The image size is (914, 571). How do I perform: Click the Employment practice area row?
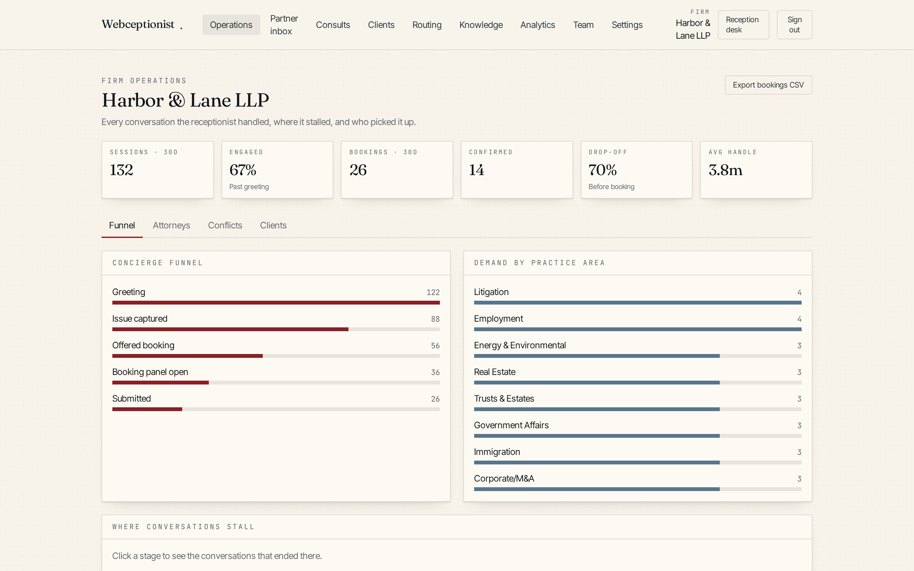coord(638,323)
